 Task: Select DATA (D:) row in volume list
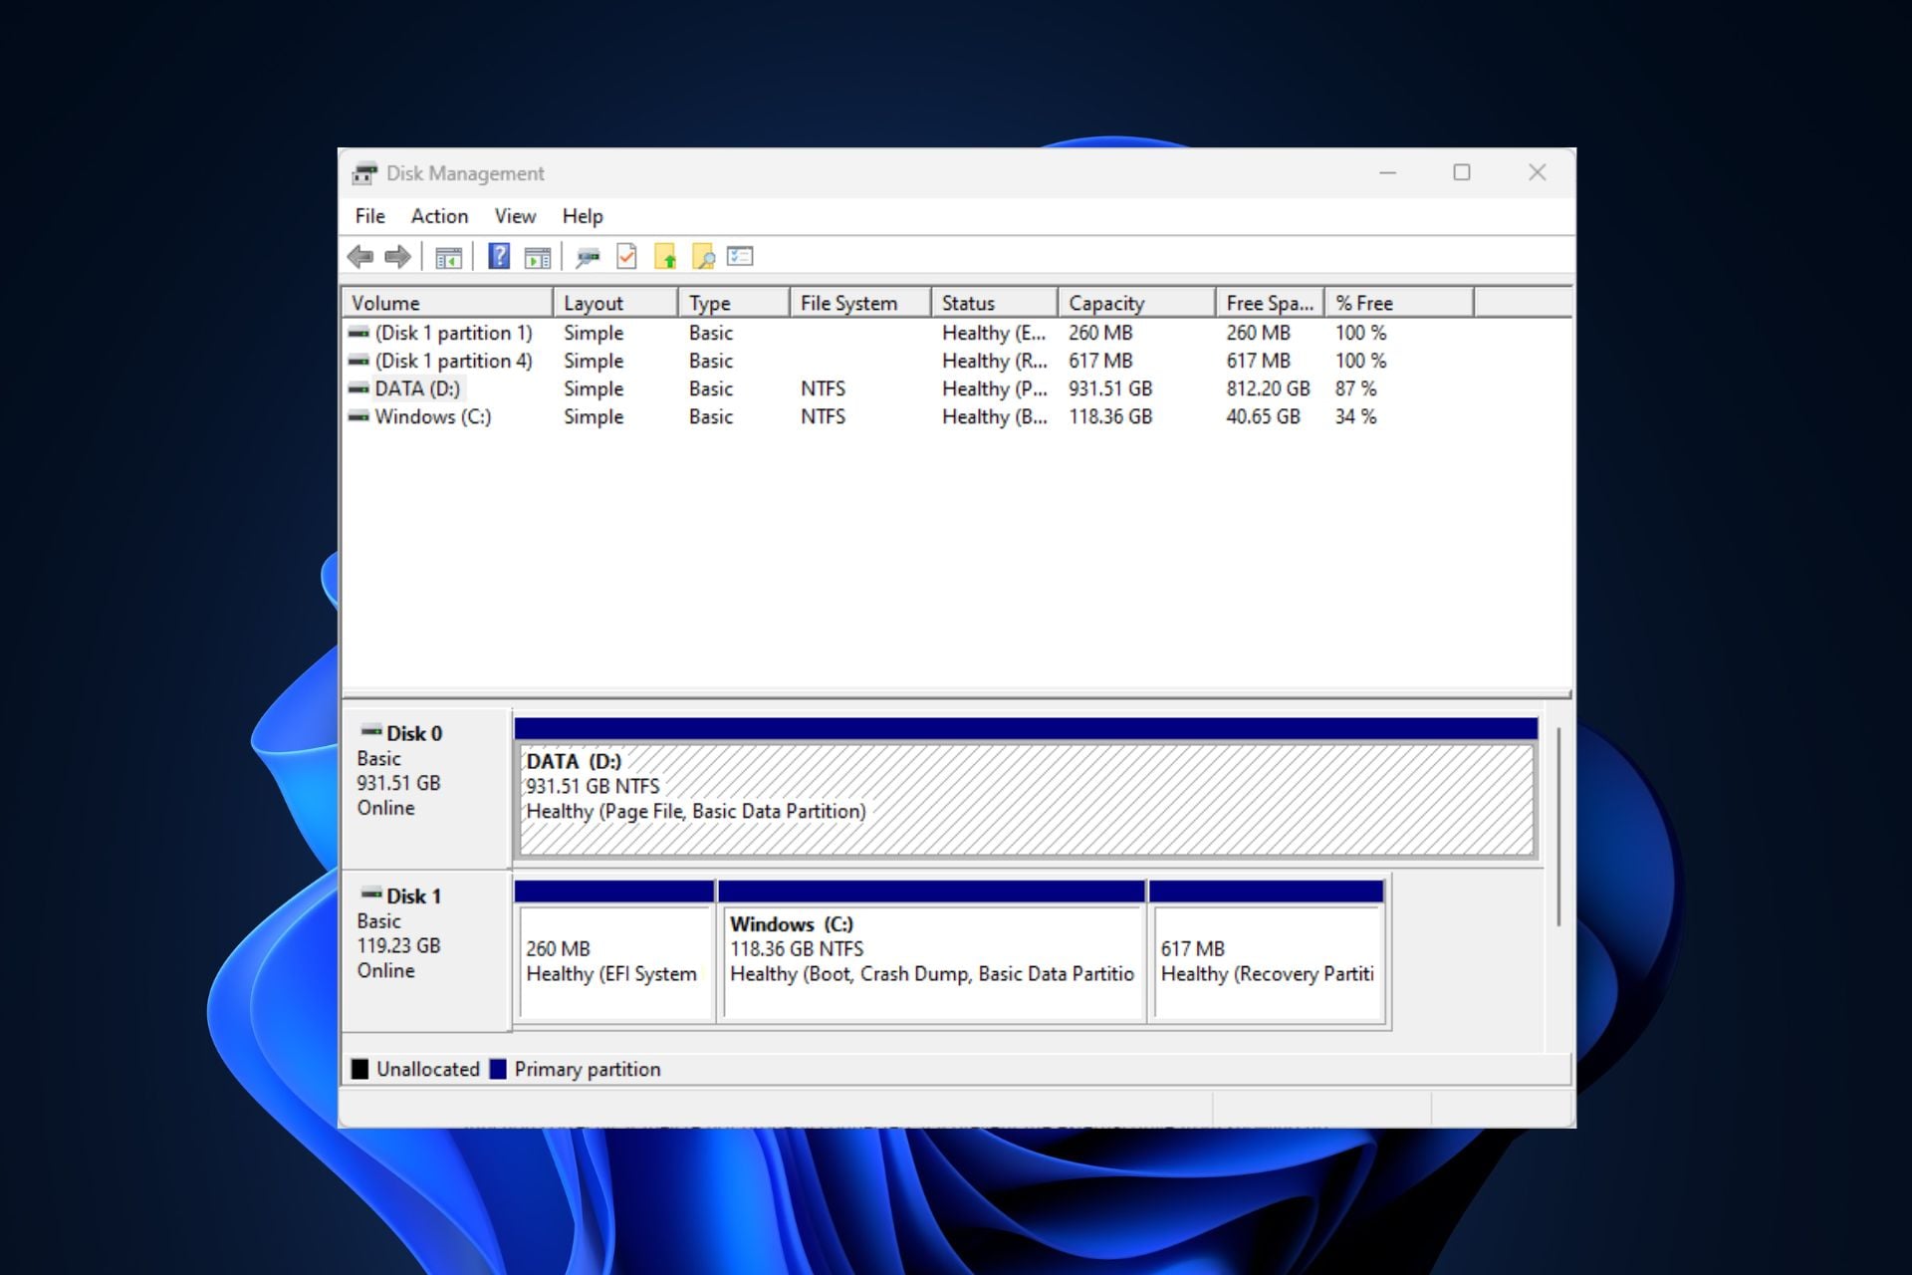click(x=417, y=388)
